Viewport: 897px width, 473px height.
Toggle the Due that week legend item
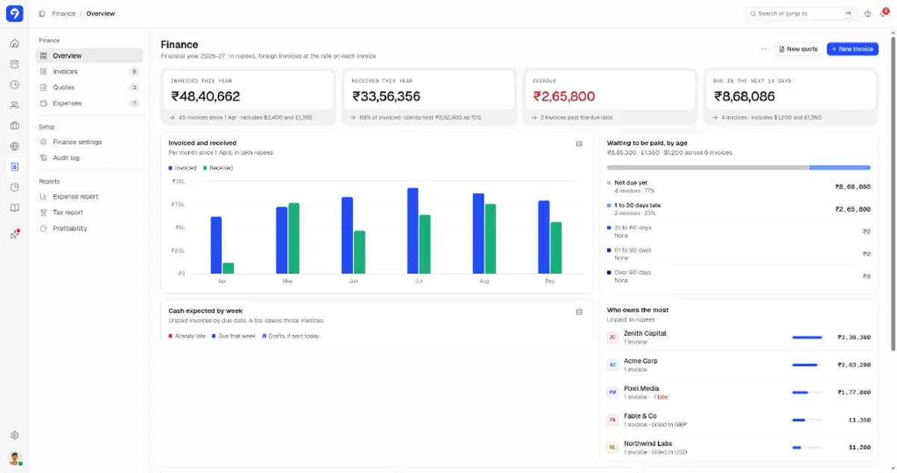234,336
